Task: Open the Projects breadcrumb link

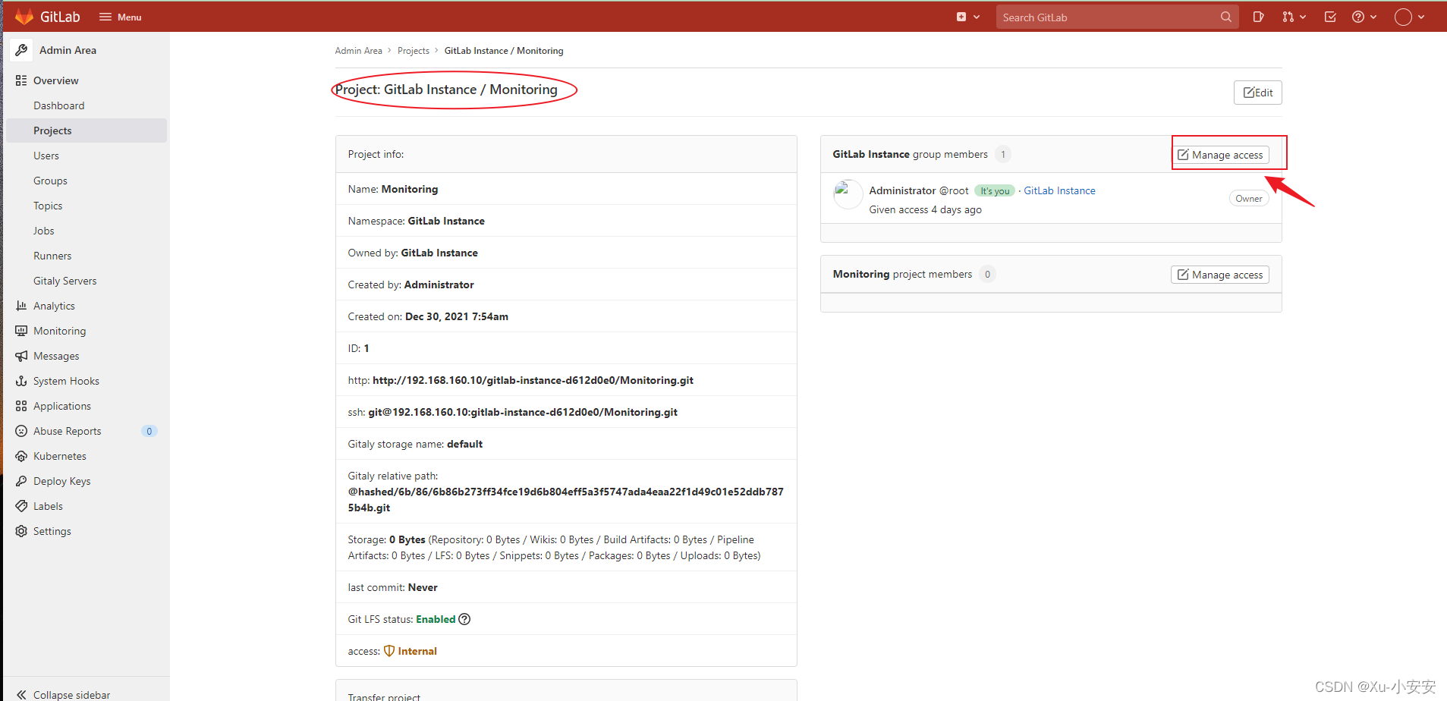Action: pos(413,50)
